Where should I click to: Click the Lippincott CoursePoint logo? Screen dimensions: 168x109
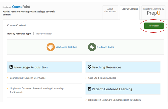16,7
